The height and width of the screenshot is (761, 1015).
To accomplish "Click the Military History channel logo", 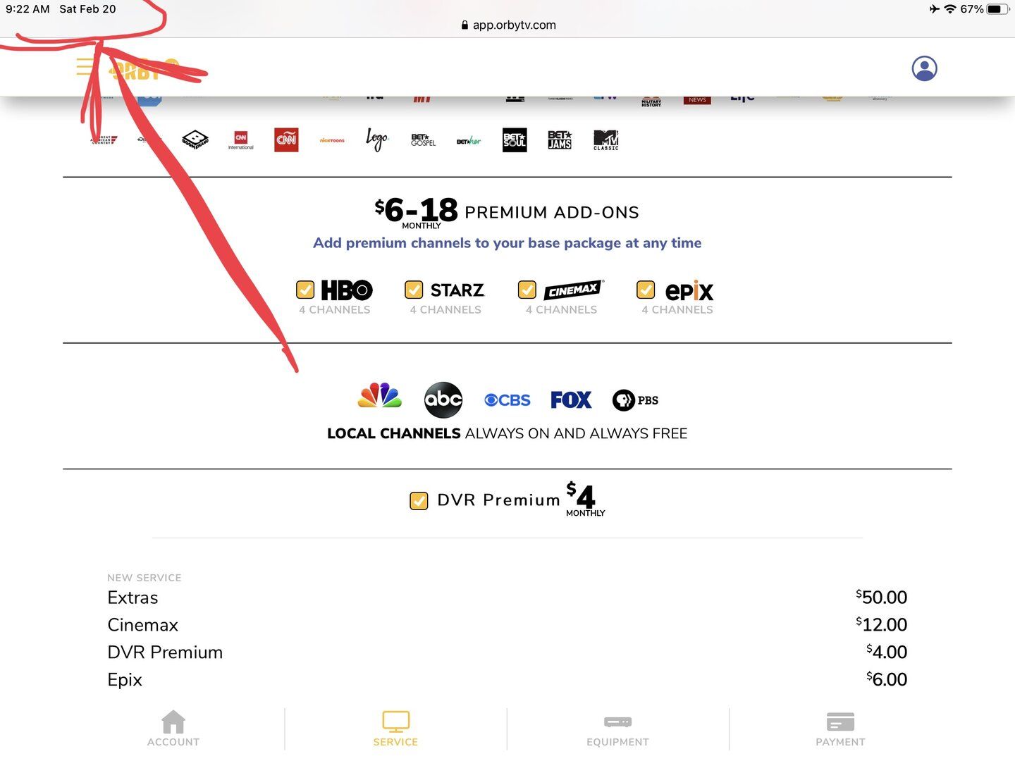I will pyautogui.click(x=651, y=102).
